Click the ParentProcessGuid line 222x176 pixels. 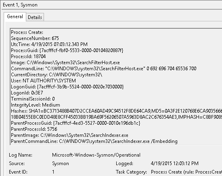pyautogui.click(x=75, y=123)
